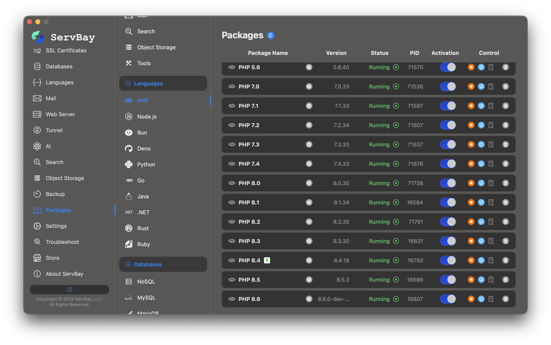Collapse the Databases section header
Image resolution: width=551 pixels, height=345 pixels.
point(163,265)
